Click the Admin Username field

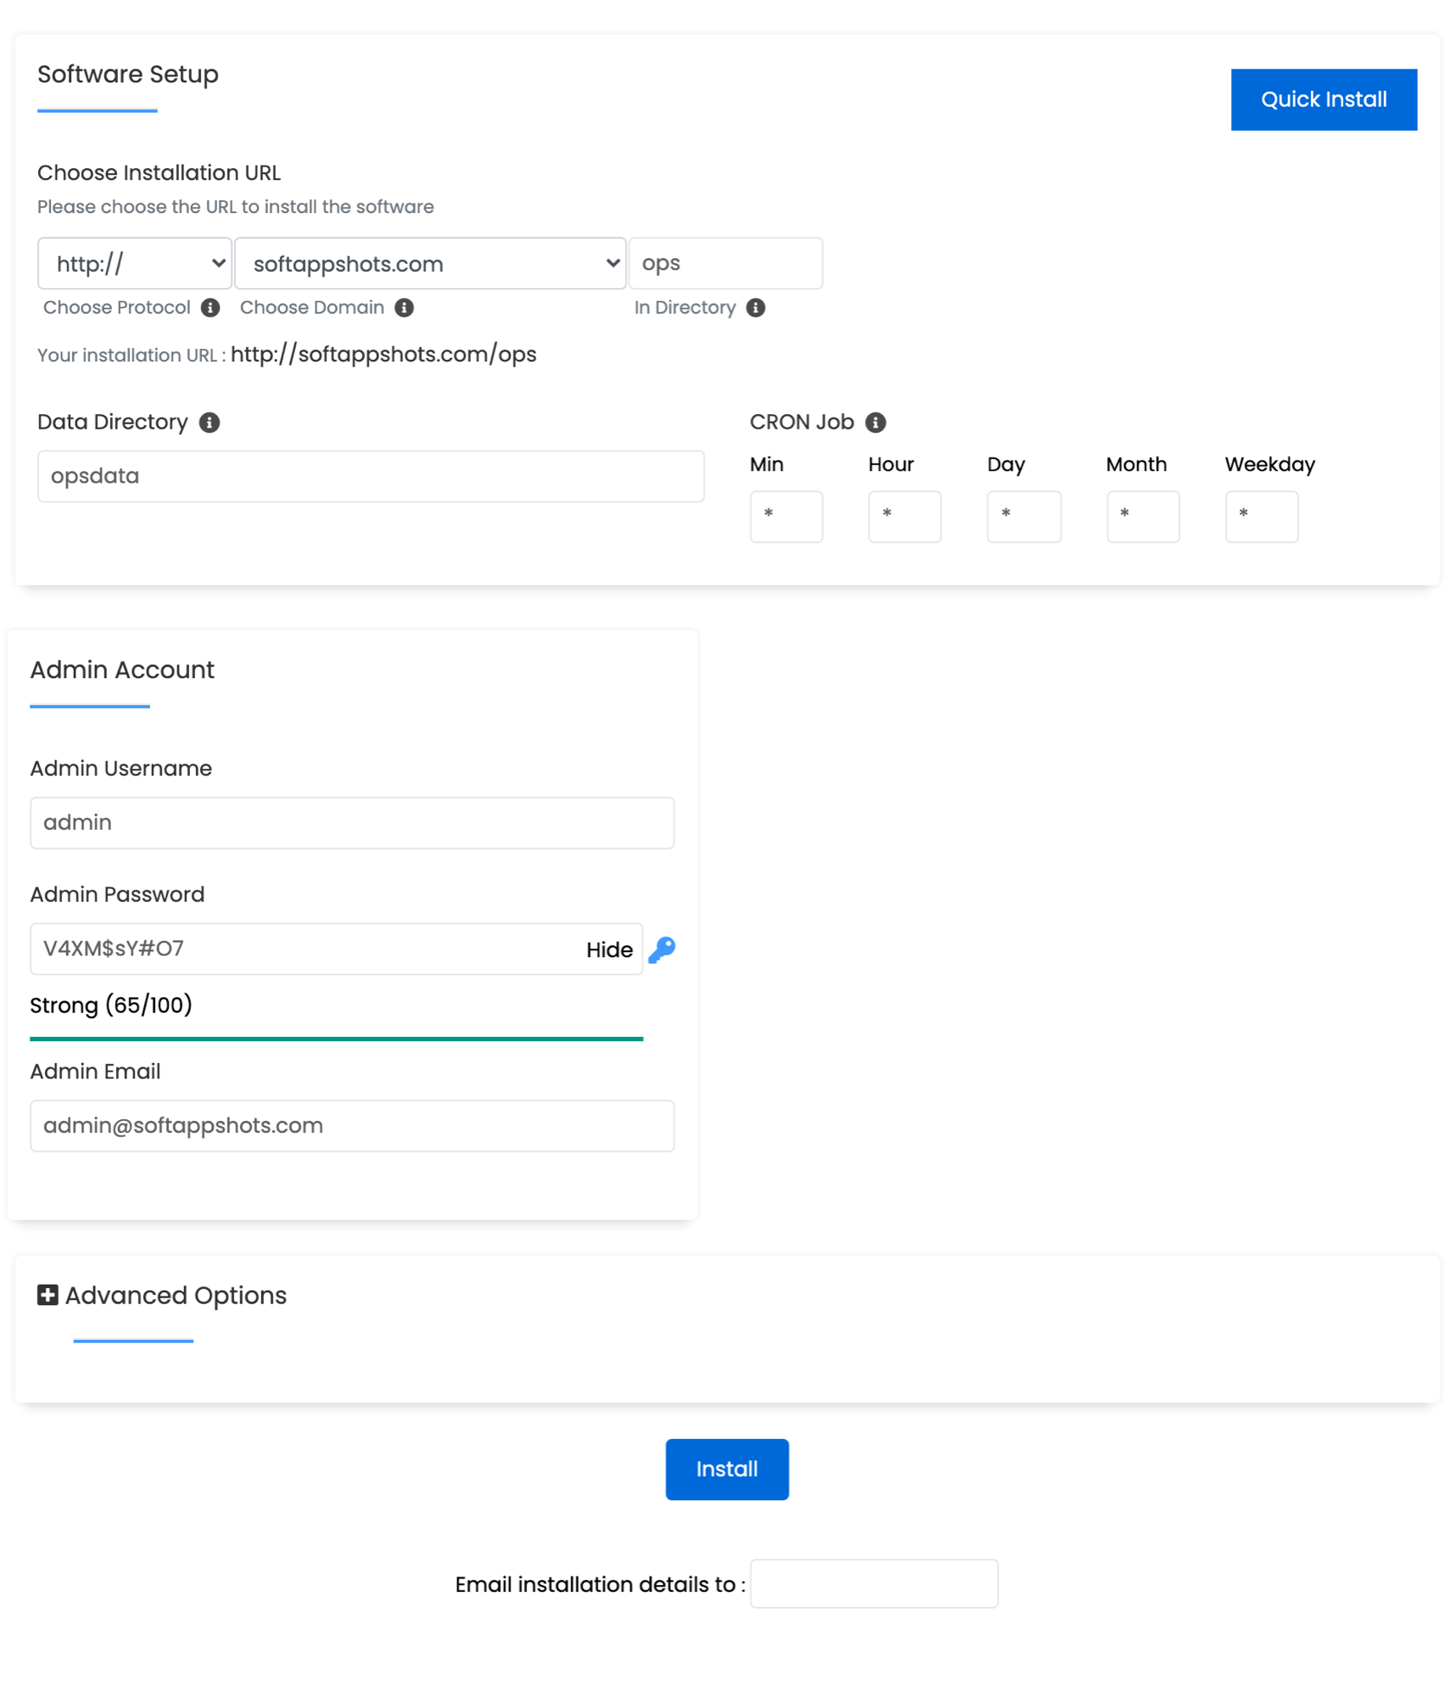[x=352, y=822]
